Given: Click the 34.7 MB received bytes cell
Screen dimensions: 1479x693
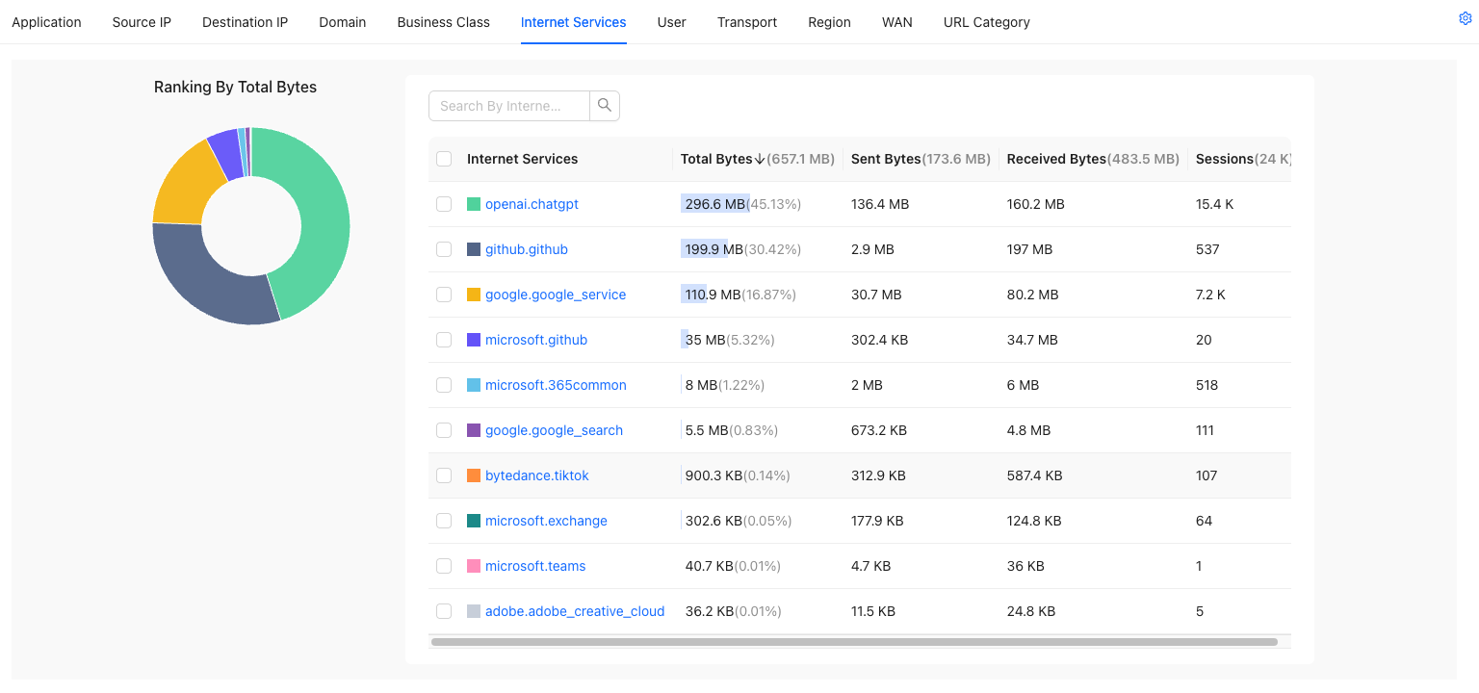Looking at the screenshot, I should [1032, 340].
